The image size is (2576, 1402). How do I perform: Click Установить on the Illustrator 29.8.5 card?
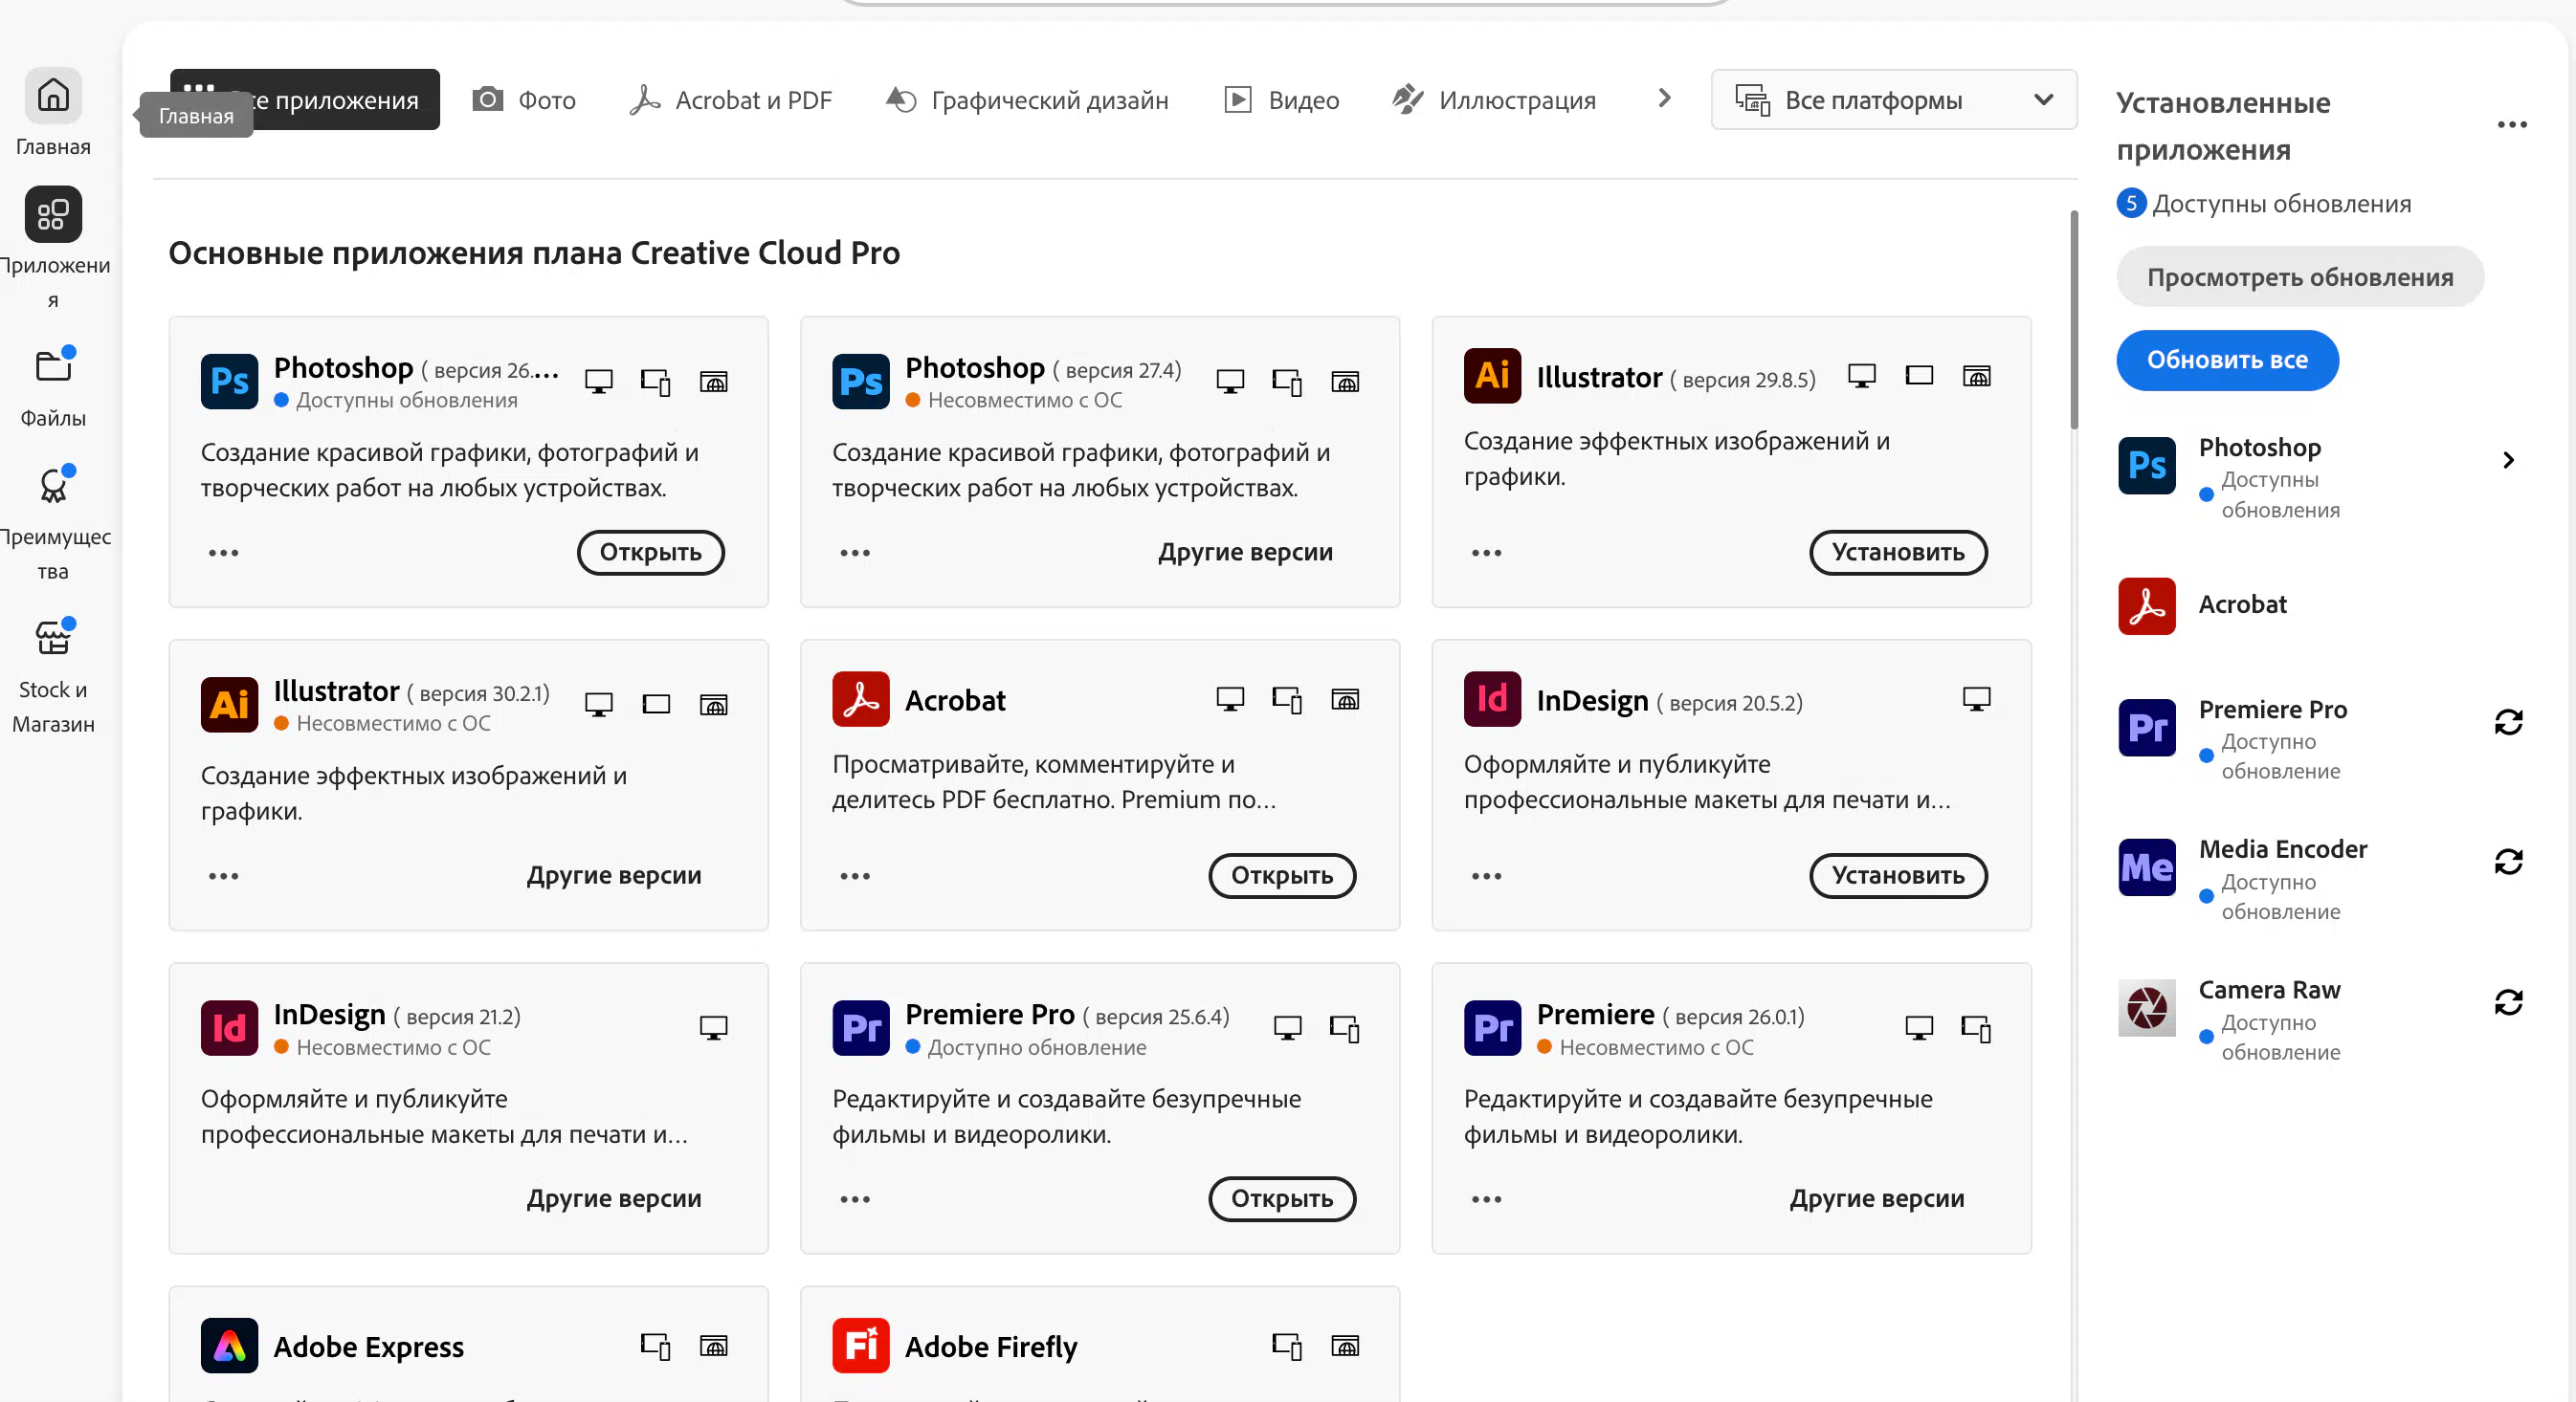pyautogui.click(x=1898, y=553)
